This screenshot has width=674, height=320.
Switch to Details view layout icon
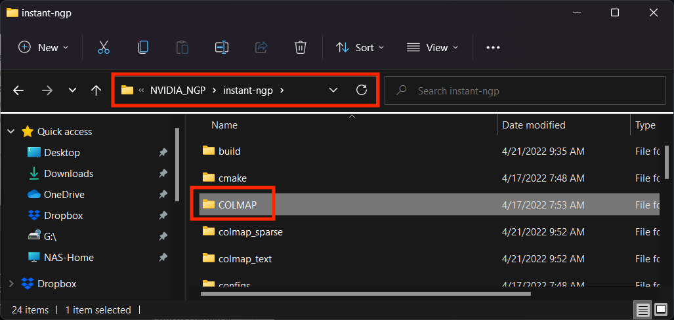642,310
